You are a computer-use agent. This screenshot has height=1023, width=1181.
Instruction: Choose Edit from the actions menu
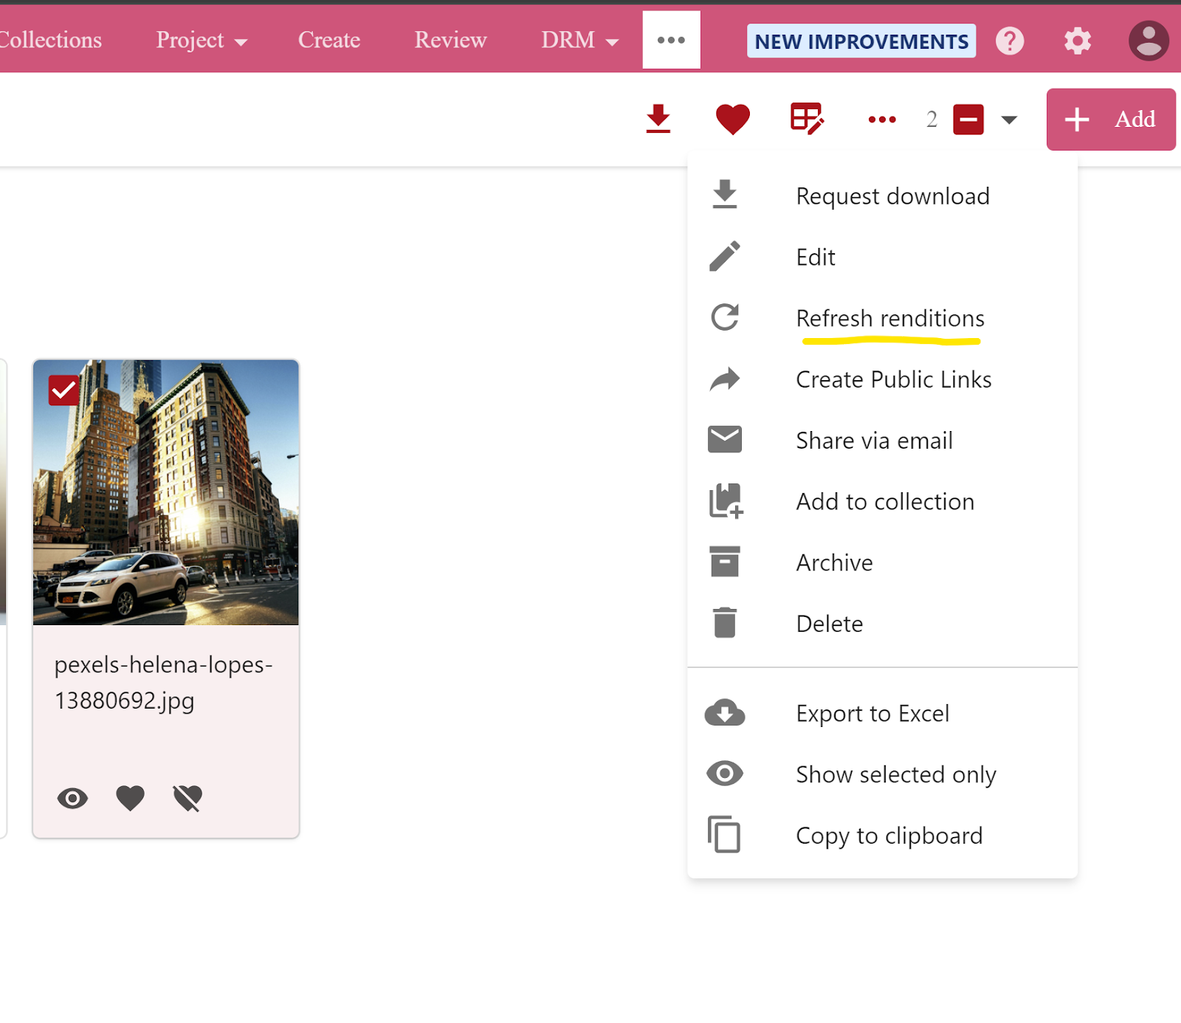click(x=882, y=257)
